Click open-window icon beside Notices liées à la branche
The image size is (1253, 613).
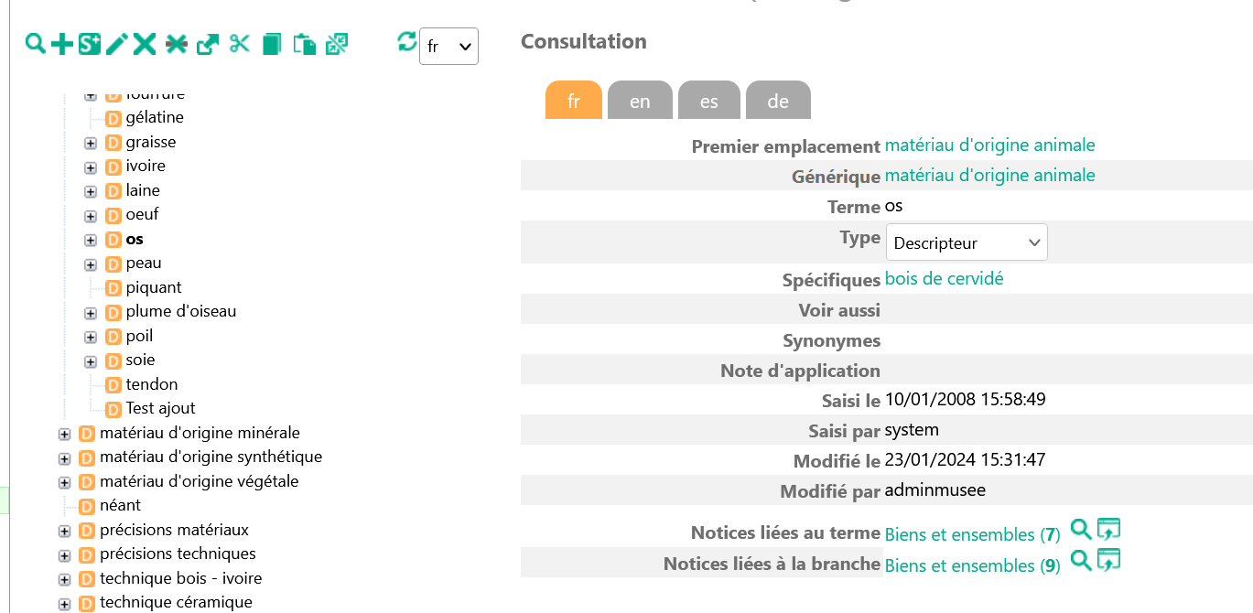point(1108,560)
